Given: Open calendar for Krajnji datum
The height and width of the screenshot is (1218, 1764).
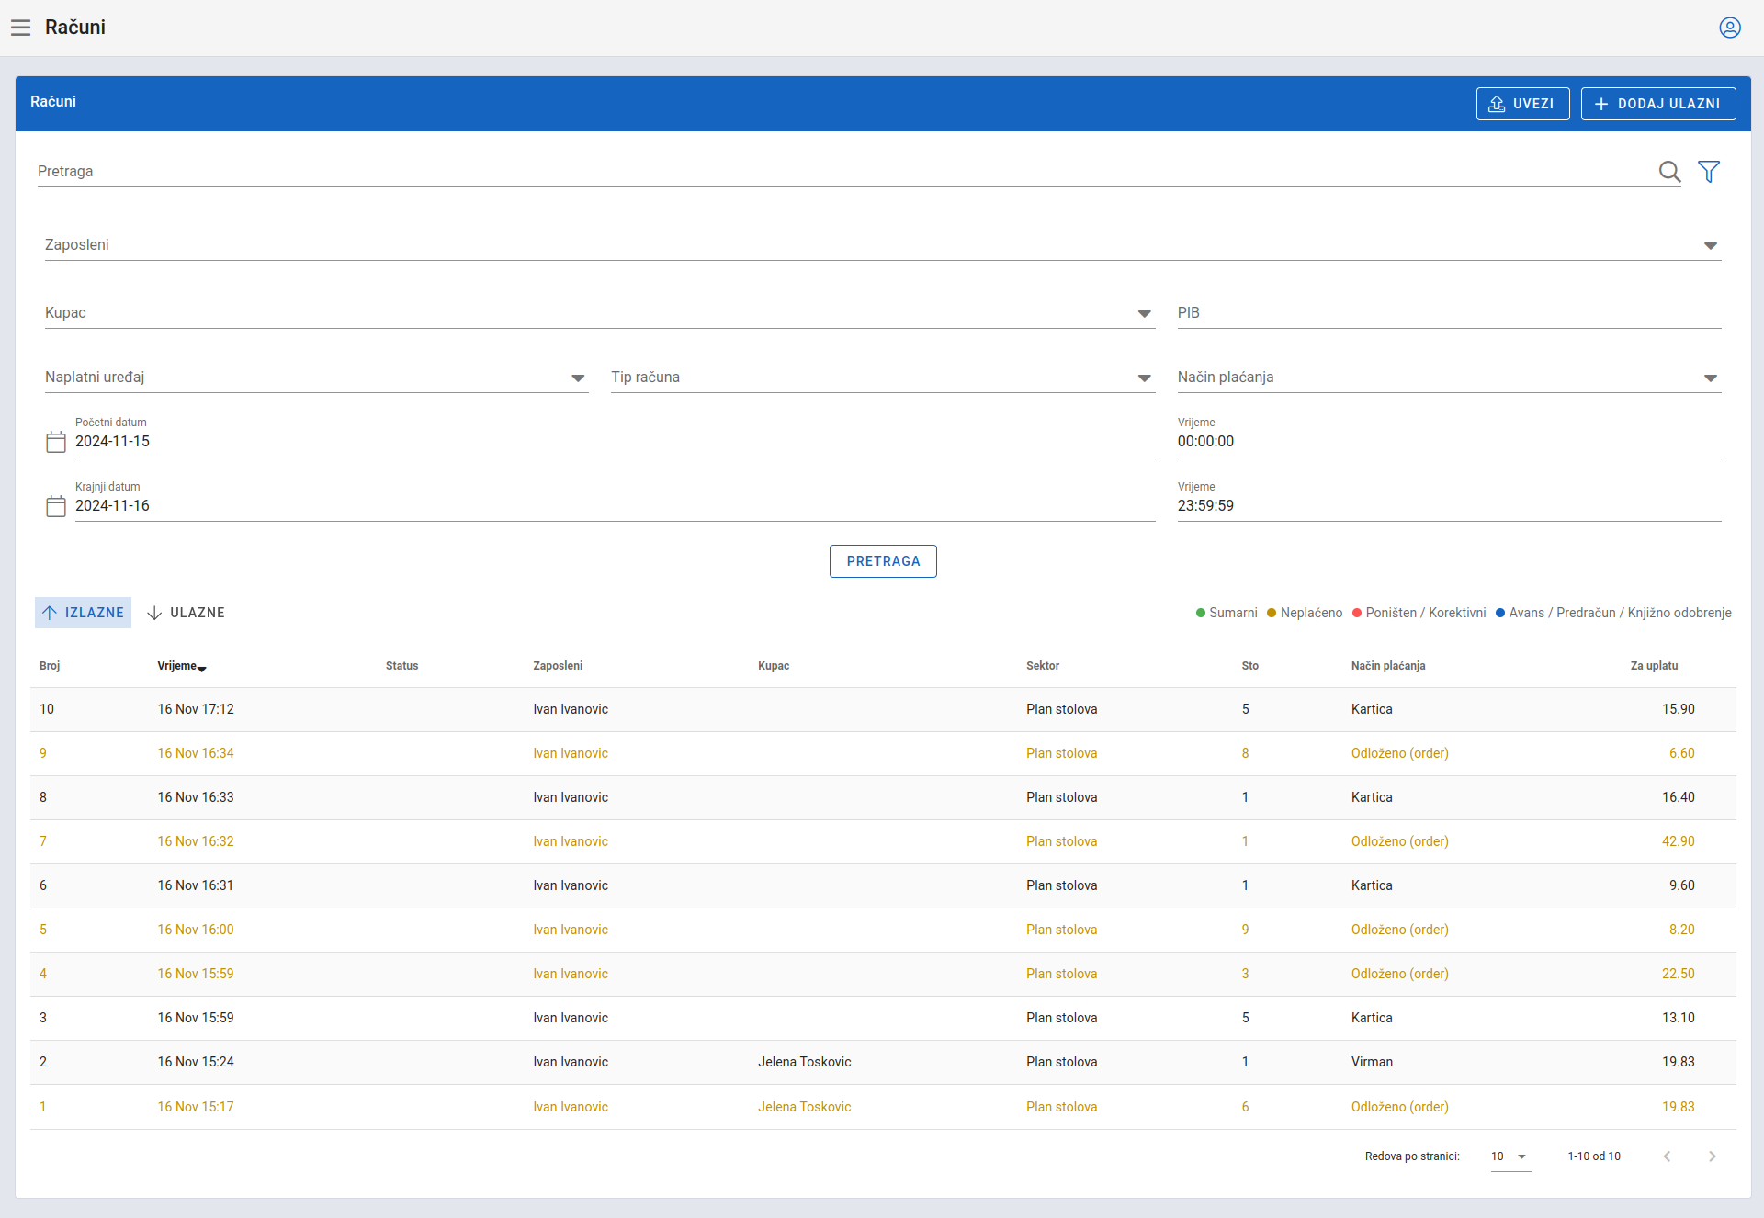Looking at the screenshot, I should tap(56, 506).
